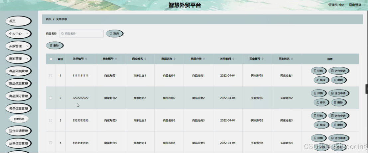The image size is (368, 153).
Task: Click cell 商品名称2
Action: (x=169, y=98)
